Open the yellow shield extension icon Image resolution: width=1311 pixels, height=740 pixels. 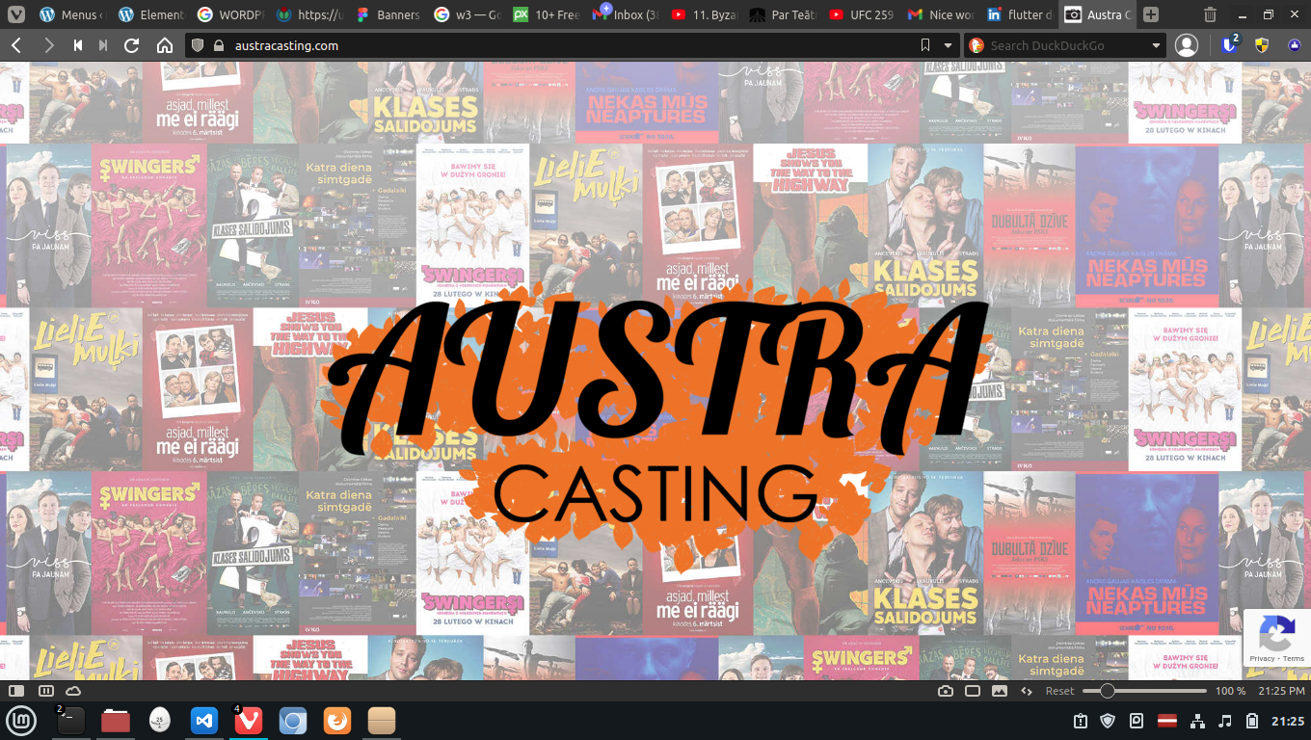coord(1261,45)
